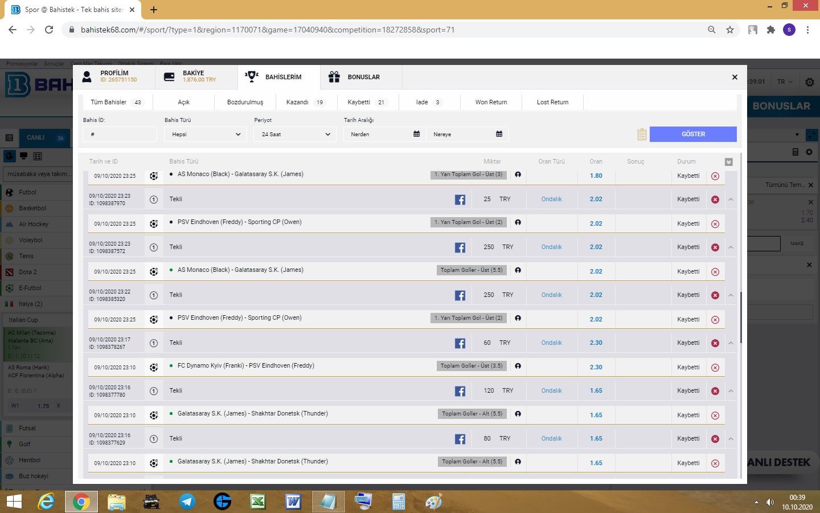Share bet ID 1098387970 on Facebook

pos(460,199)
